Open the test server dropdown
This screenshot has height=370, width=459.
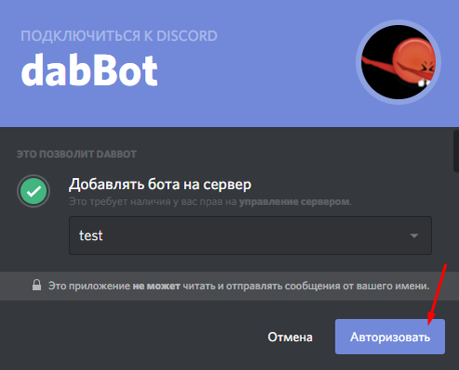tap(250, 236)
